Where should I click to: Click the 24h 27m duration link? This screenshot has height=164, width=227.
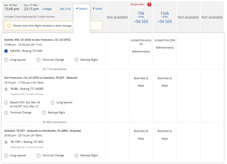[x=65, y=9]
